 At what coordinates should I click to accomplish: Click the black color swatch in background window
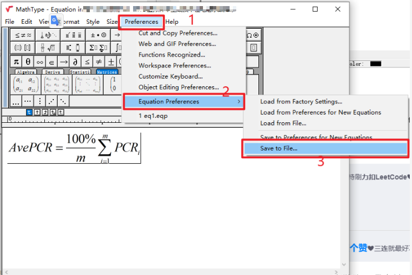pyautogui.click(x=375, y=64)
